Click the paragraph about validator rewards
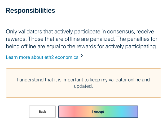 [82, 39]
